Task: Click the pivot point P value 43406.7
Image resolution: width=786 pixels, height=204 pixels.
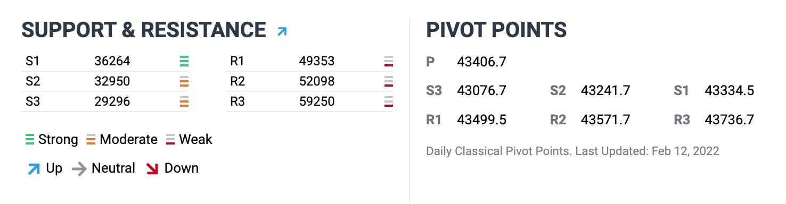Action: pos(482,62)
